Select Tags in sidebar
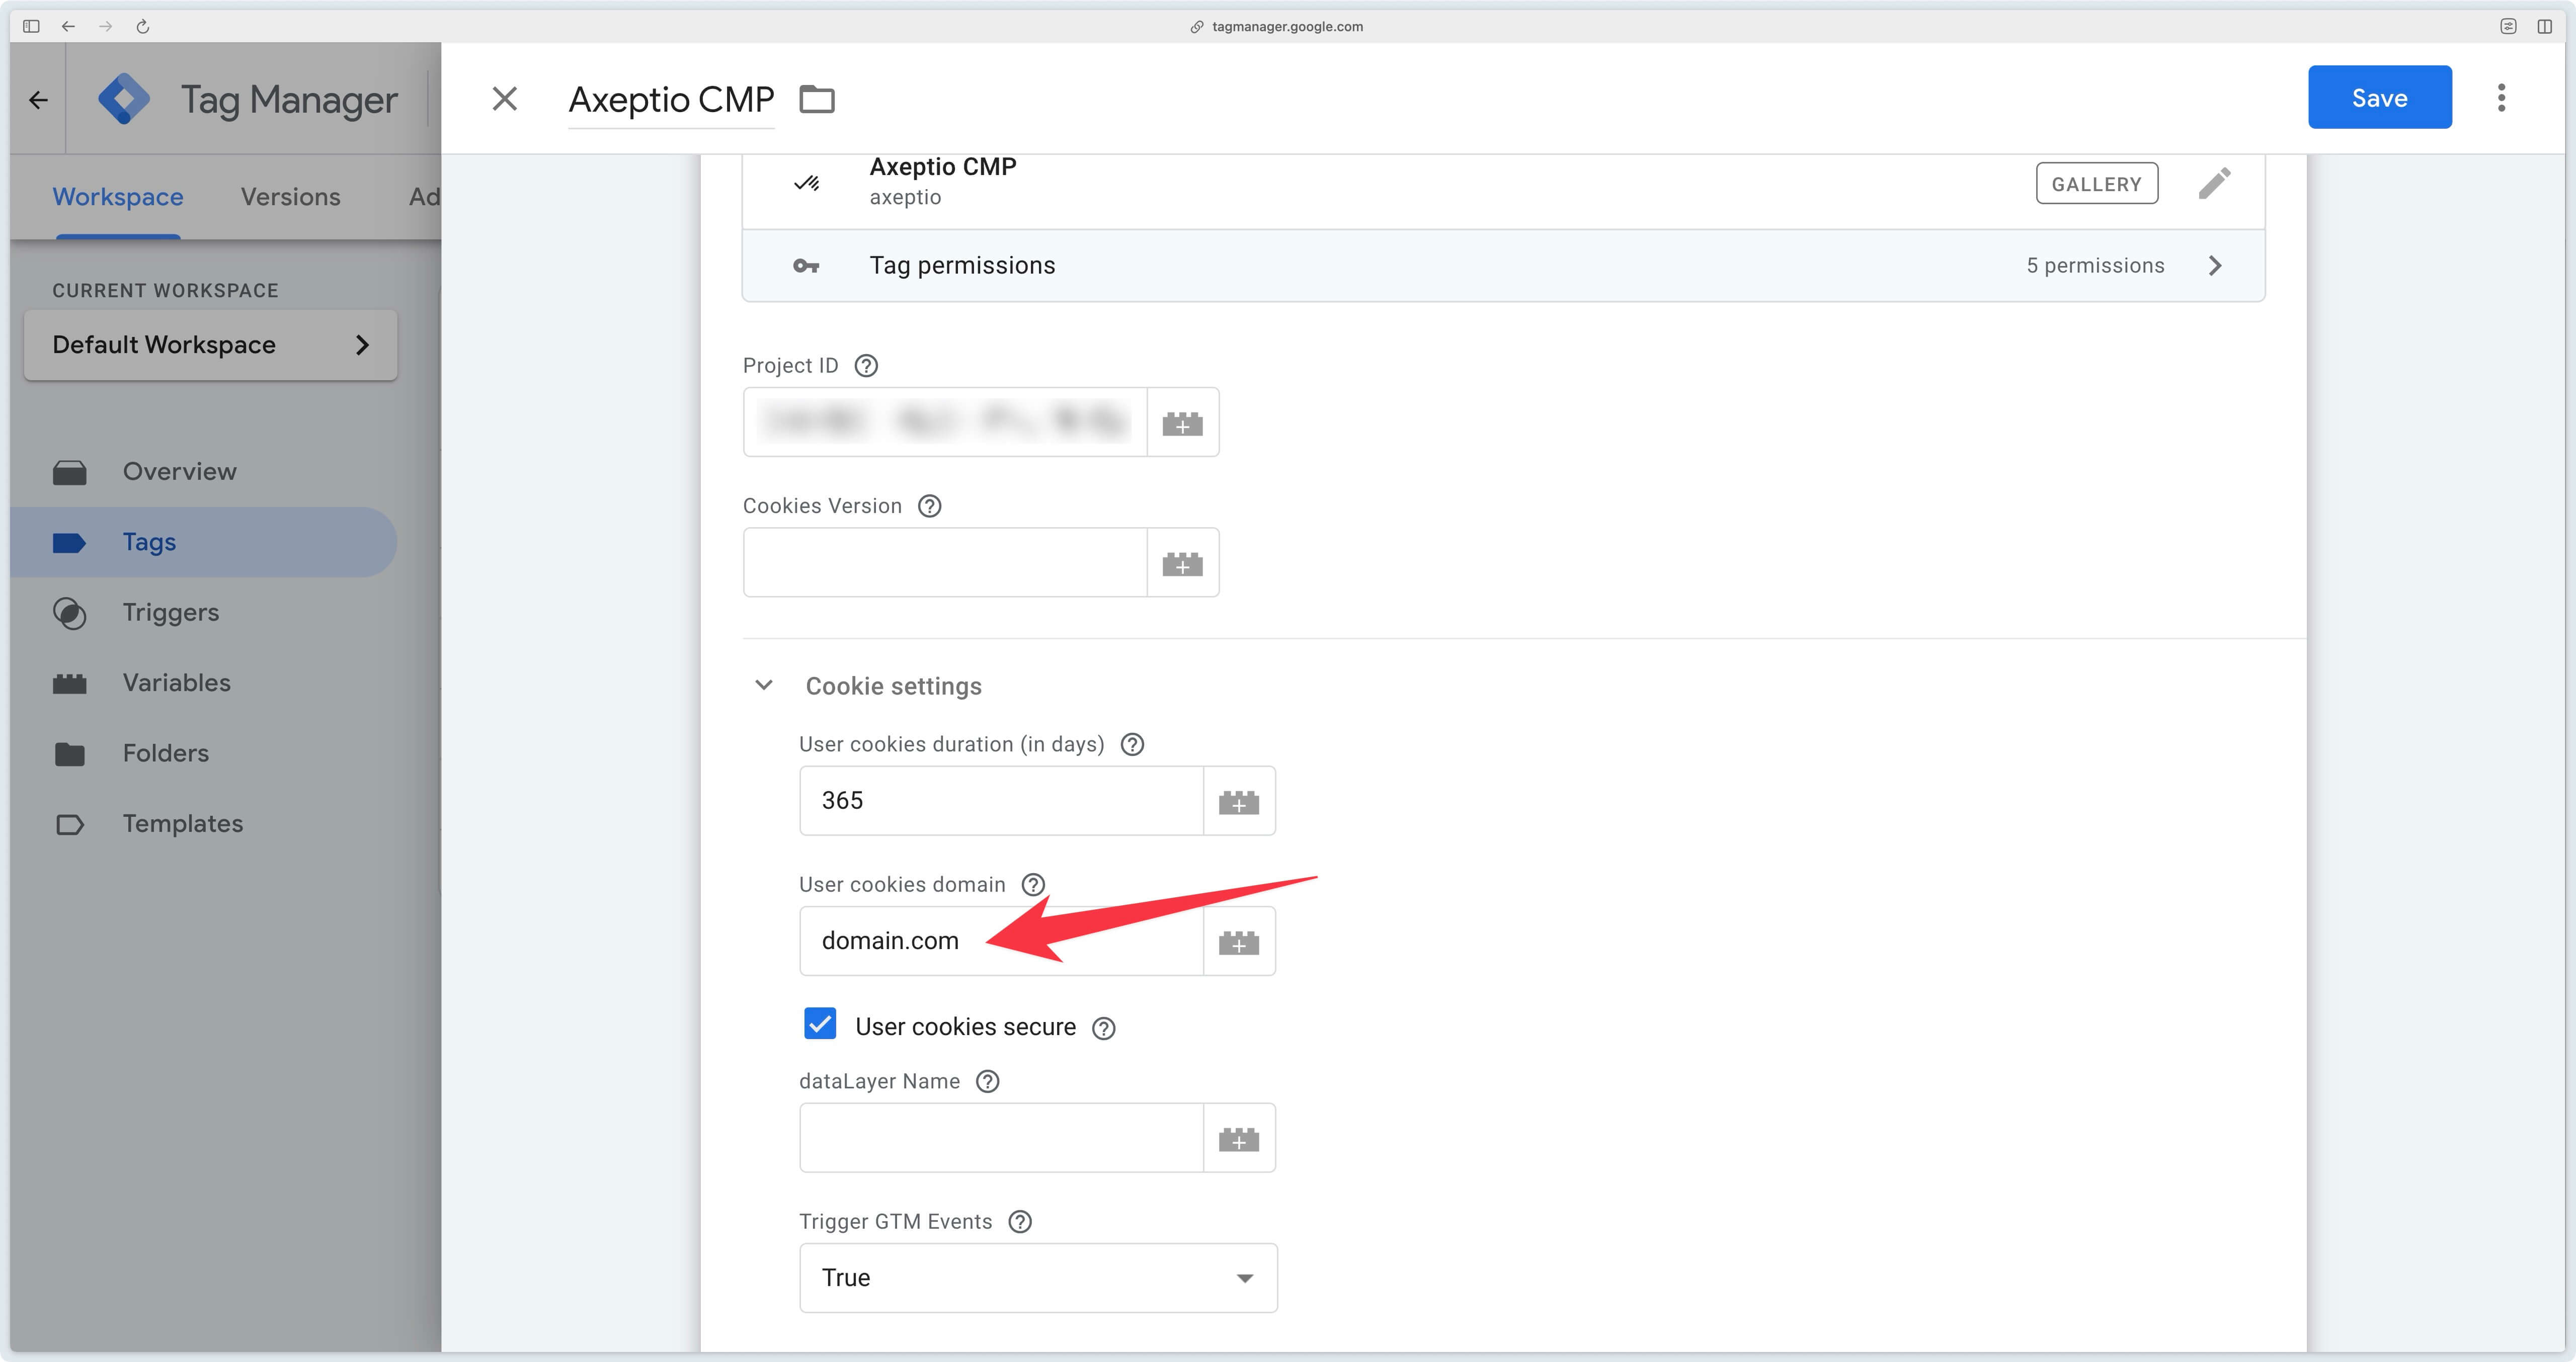The image size is (2576, 1362). [205, 542]
